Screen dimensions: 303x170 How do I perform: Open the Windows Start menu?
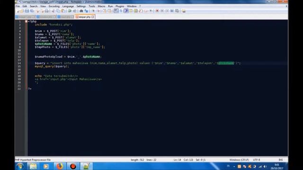tap(20, 166)
